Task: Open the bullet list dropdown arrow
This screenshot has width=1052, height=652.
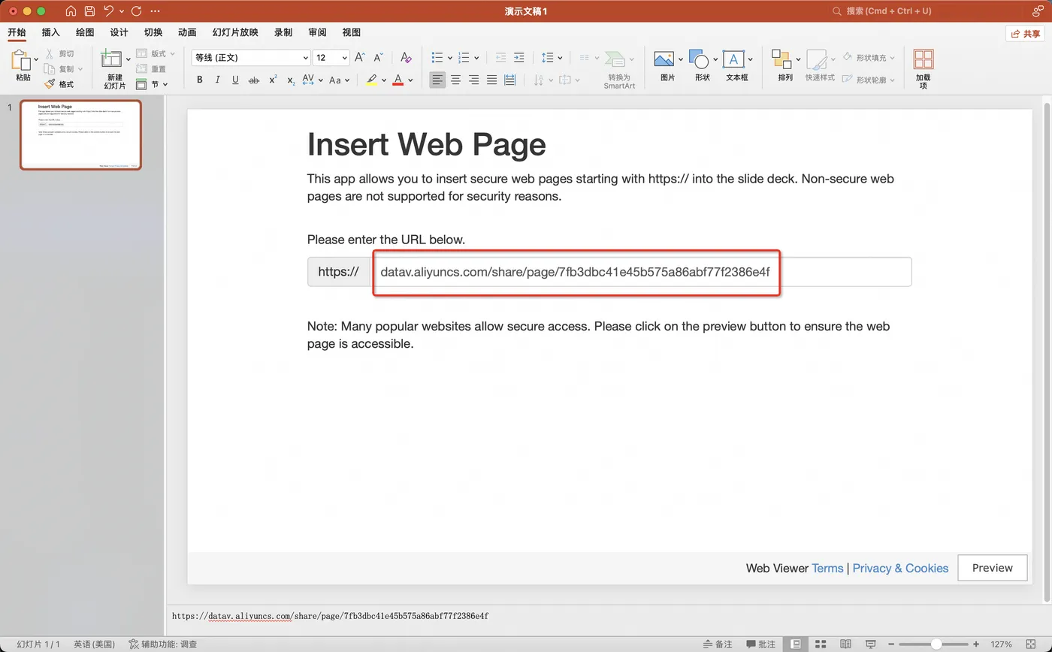Action: click(450, 58)
